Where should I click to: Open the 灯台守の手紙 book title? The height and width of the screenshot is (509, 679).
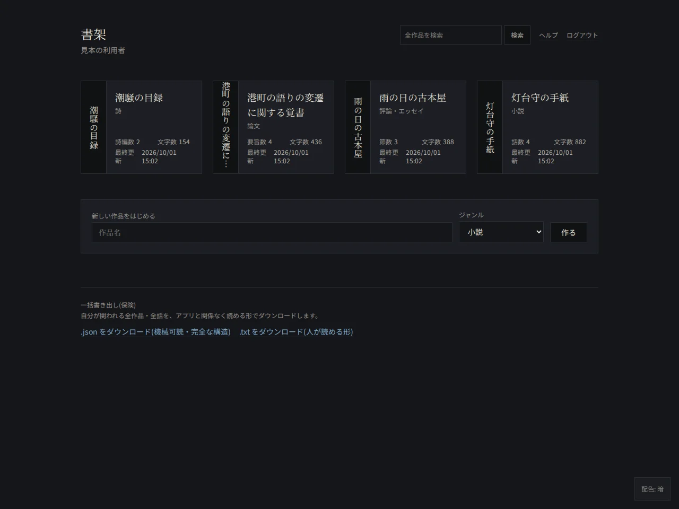[540, 98]
